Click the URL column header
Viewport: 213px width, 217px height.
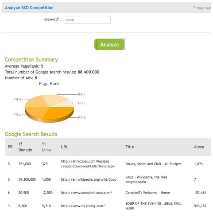coord(64,147)
